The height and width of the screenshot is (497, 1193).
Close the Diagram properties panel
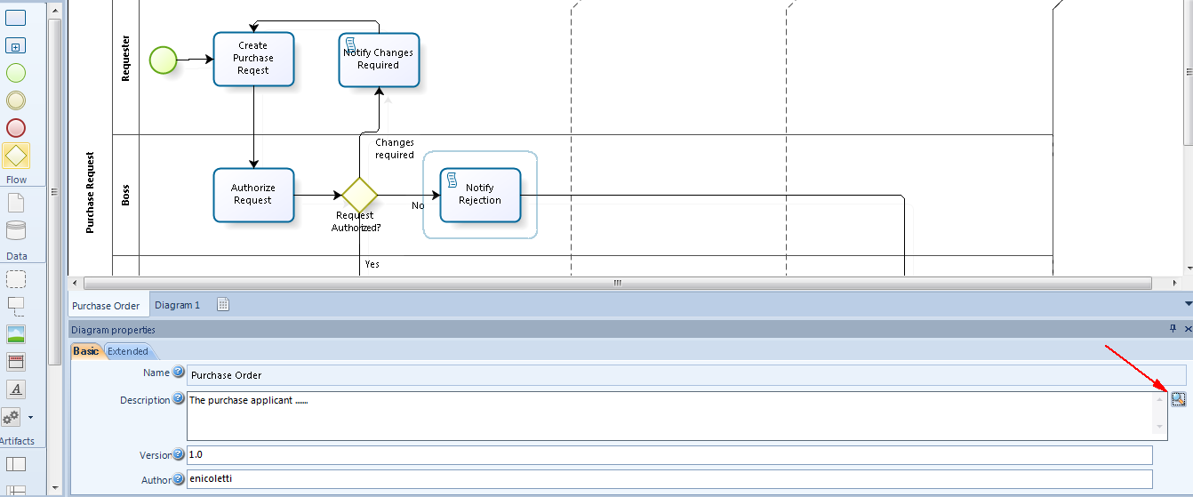coord(1188,329)
